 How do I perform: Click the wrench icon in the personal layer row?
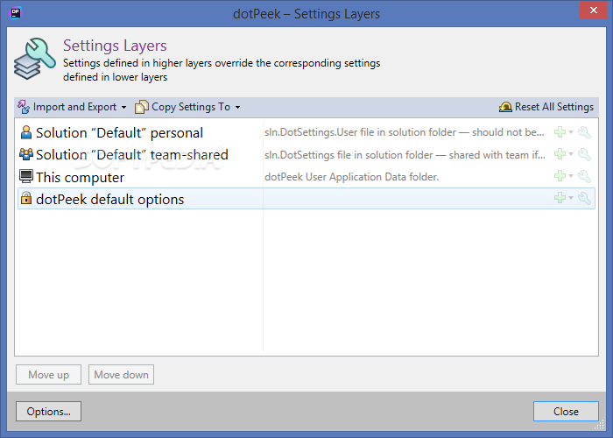pos(584,132)
